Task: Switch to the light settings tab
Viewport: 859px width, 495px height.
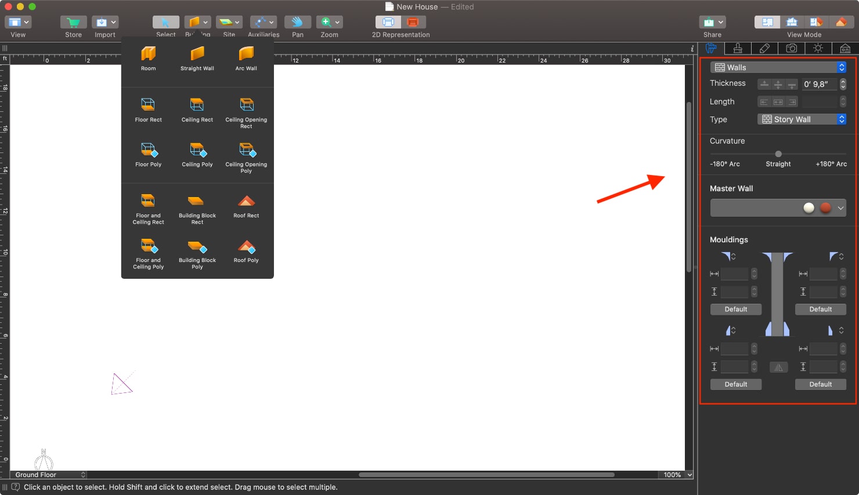Action: 818,48
